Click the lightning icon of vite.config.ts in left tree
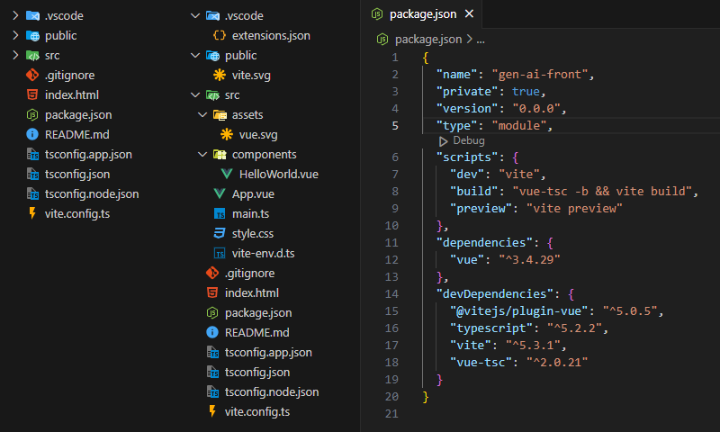 (x=32, y=213)
